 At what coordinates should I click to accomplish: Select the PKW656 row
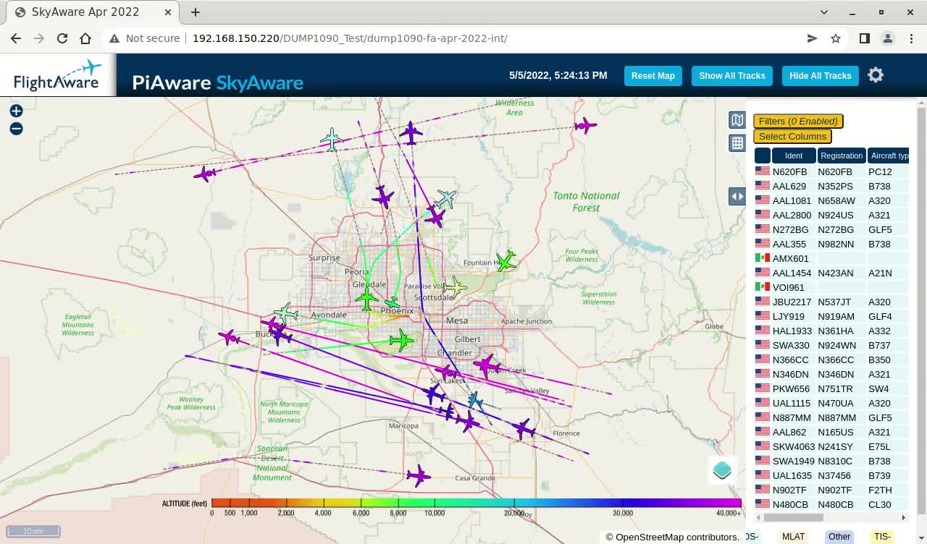click(831, 388)
